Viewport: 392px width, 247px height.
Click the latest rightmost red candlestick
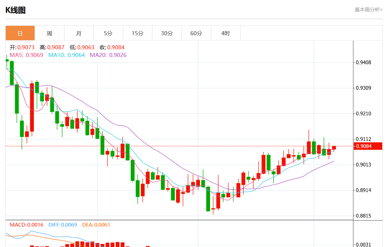pyautogui.click(x=334, y=148)
